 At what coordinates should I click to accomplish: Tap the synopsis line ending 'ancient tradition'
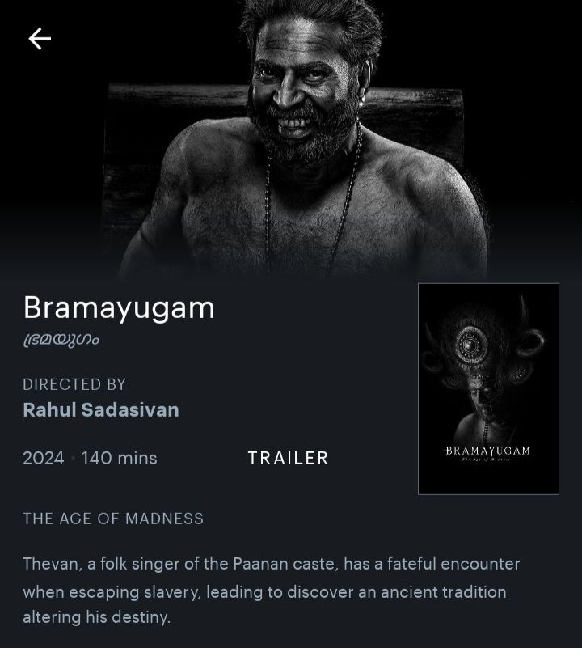265,592
